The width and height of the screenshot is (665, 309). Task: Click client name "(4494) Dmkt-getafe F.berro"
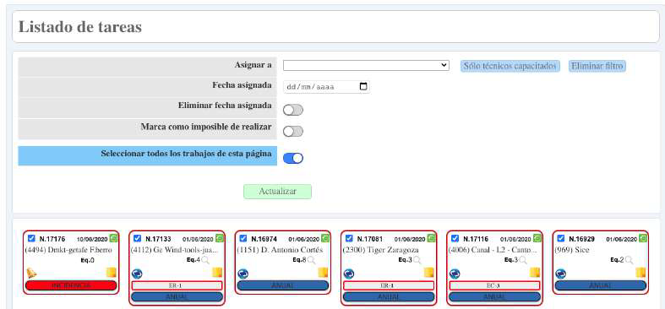point(68,250)
